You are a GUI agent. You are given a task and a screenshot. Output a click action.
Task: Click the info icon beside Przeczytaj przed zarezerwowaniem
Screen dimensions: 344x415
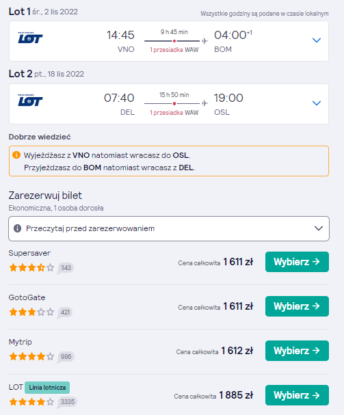(x=18, y=228)
